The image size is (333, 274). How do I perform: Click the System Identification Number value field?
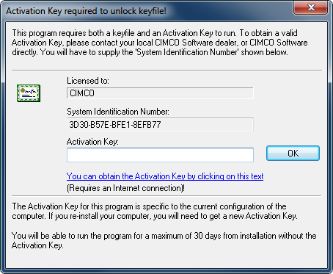160,125
